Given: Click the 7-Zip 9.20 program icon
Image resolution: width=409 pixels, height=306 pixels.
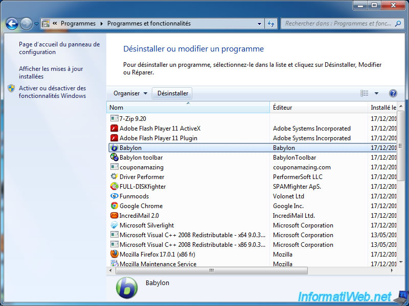Looking at the screenshot, I should pyautogui.click(x=114, y=118).
